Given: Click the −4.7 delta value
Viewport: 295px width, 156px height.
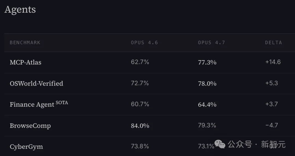Looking at the screenshot, I should [272, 125].
